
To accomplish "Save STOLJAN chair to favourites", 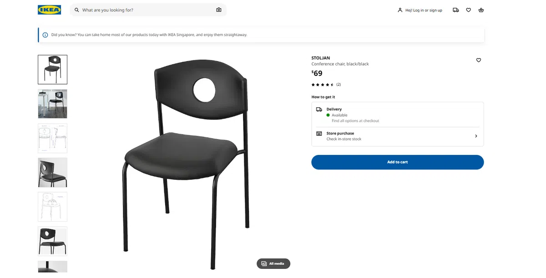I will point(479,60).
